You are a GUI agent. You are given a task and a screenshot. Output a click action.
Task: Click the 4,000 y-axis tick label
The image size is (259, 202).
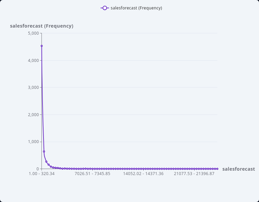pos(33,61)
